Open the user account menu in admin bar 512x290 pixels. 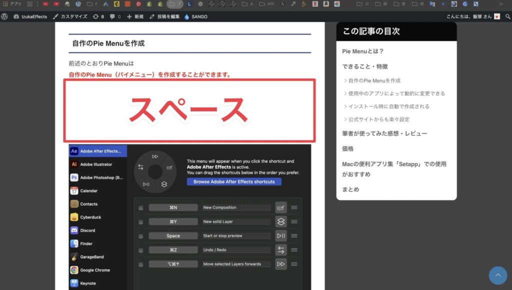(473, 16)
